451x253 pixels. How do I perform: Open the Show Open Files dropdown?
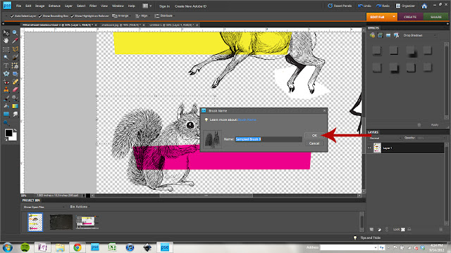44,207
